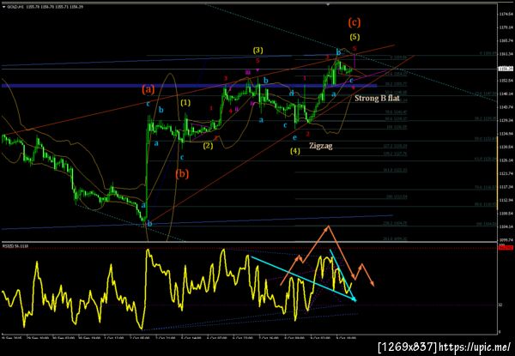The width and height of the screenshot is (515, 356).
Task: Select the orange (c) wave label
Action: click(354, 22)
